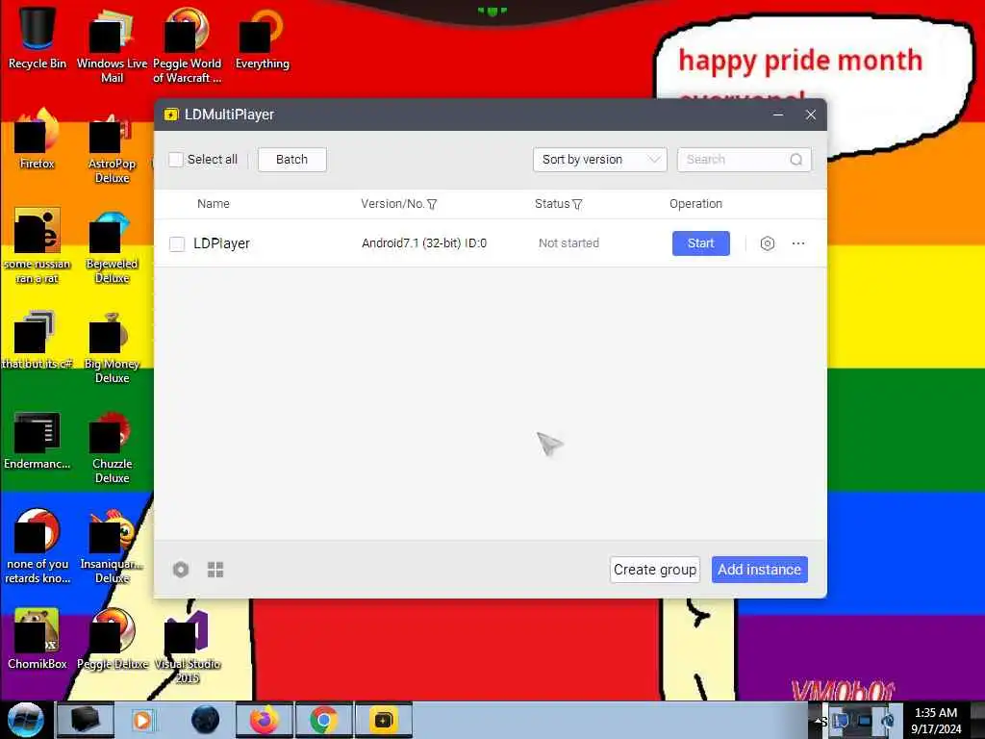Click the Firefox taskbar icon
Screen dimensions: 985x739
265,720
